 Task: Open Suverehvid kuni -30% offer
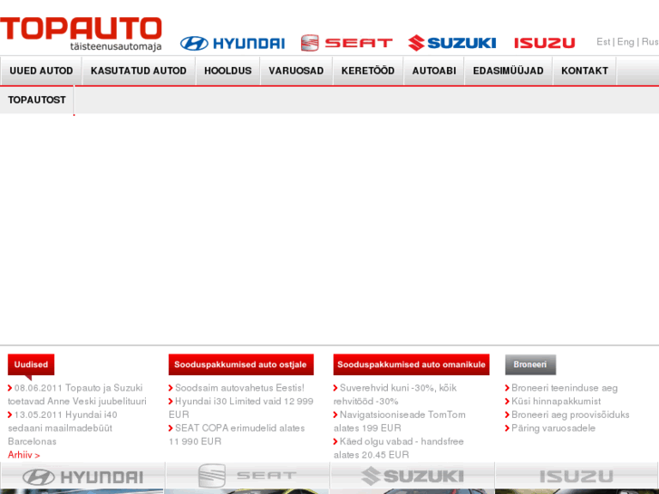point(395,394)
